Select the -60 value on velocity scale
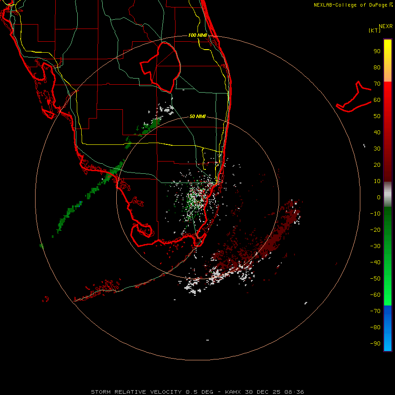Viewport: 395px width, 395px height. point(375,295)
